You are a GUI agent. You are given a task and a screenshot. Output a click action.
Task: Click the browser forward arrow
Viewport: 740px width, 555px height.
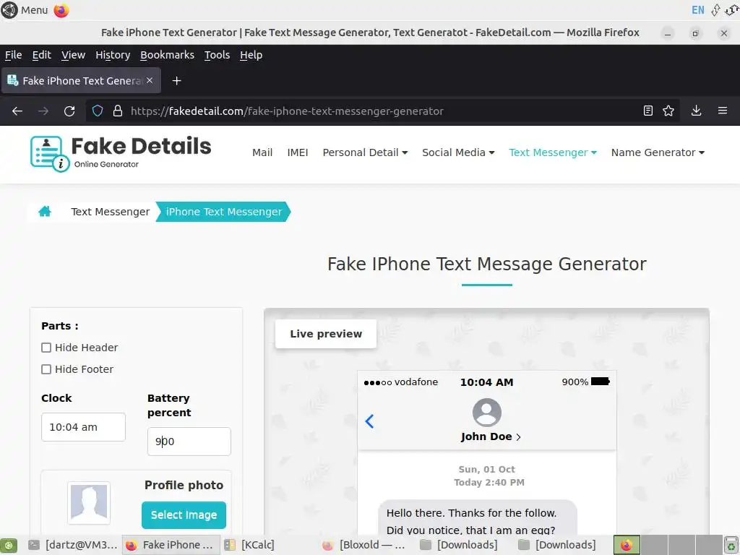pos(43,111)
